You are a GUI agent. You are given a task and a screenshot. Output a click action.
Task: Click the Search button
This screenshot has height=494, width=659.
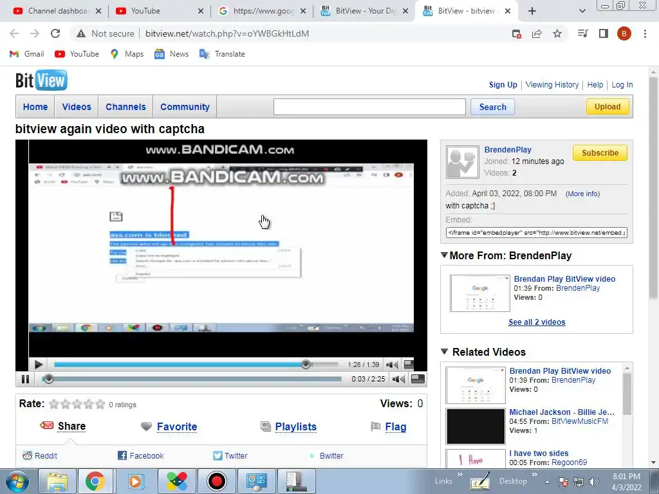pyautogui.click(x=492, y=107)
